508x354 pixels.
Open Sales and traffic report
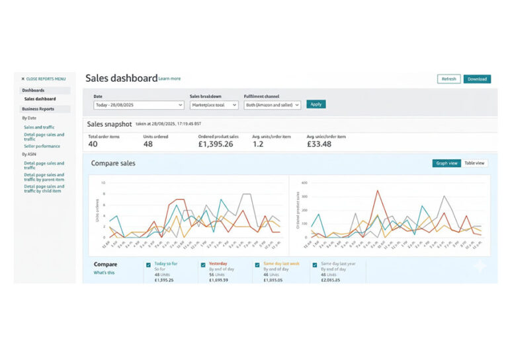click(x=38, y=127)
